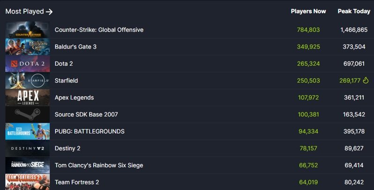
Task: Click the flame icon beside Starfield's peak
Action: (366, 80)
